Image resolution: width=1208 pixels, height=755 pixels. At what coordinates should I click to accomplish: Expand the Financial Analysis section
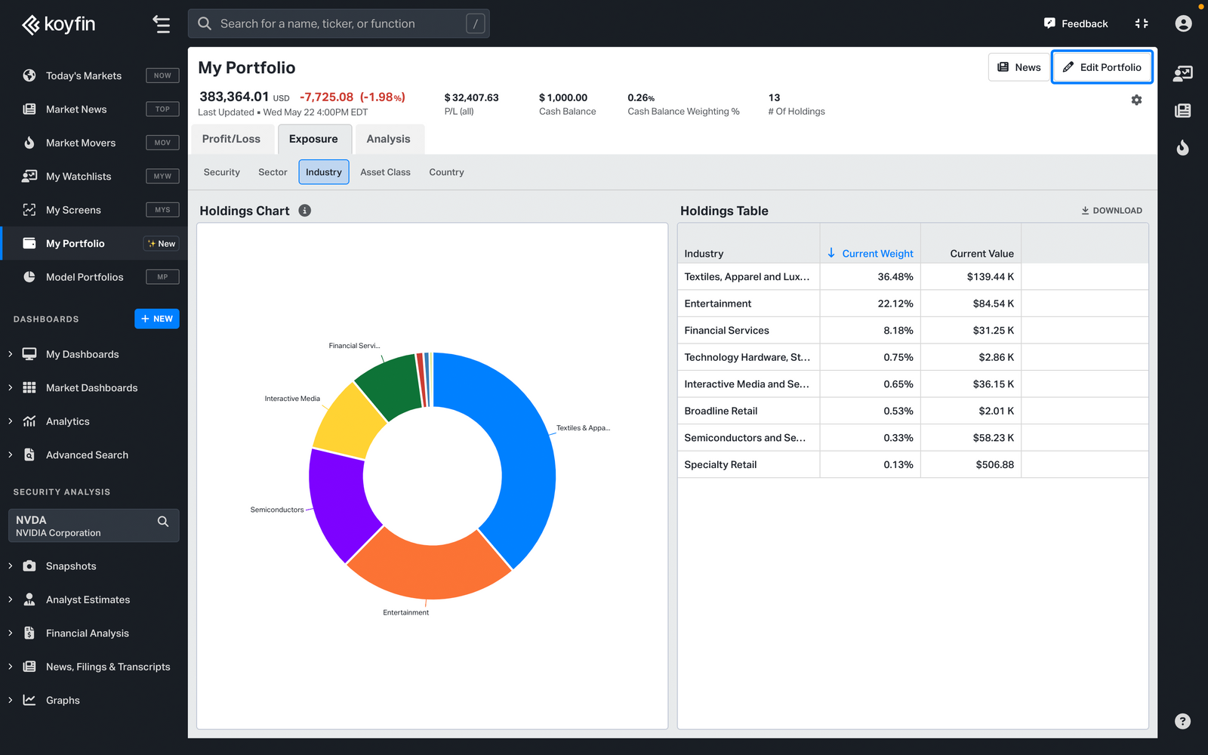[87, 633]
